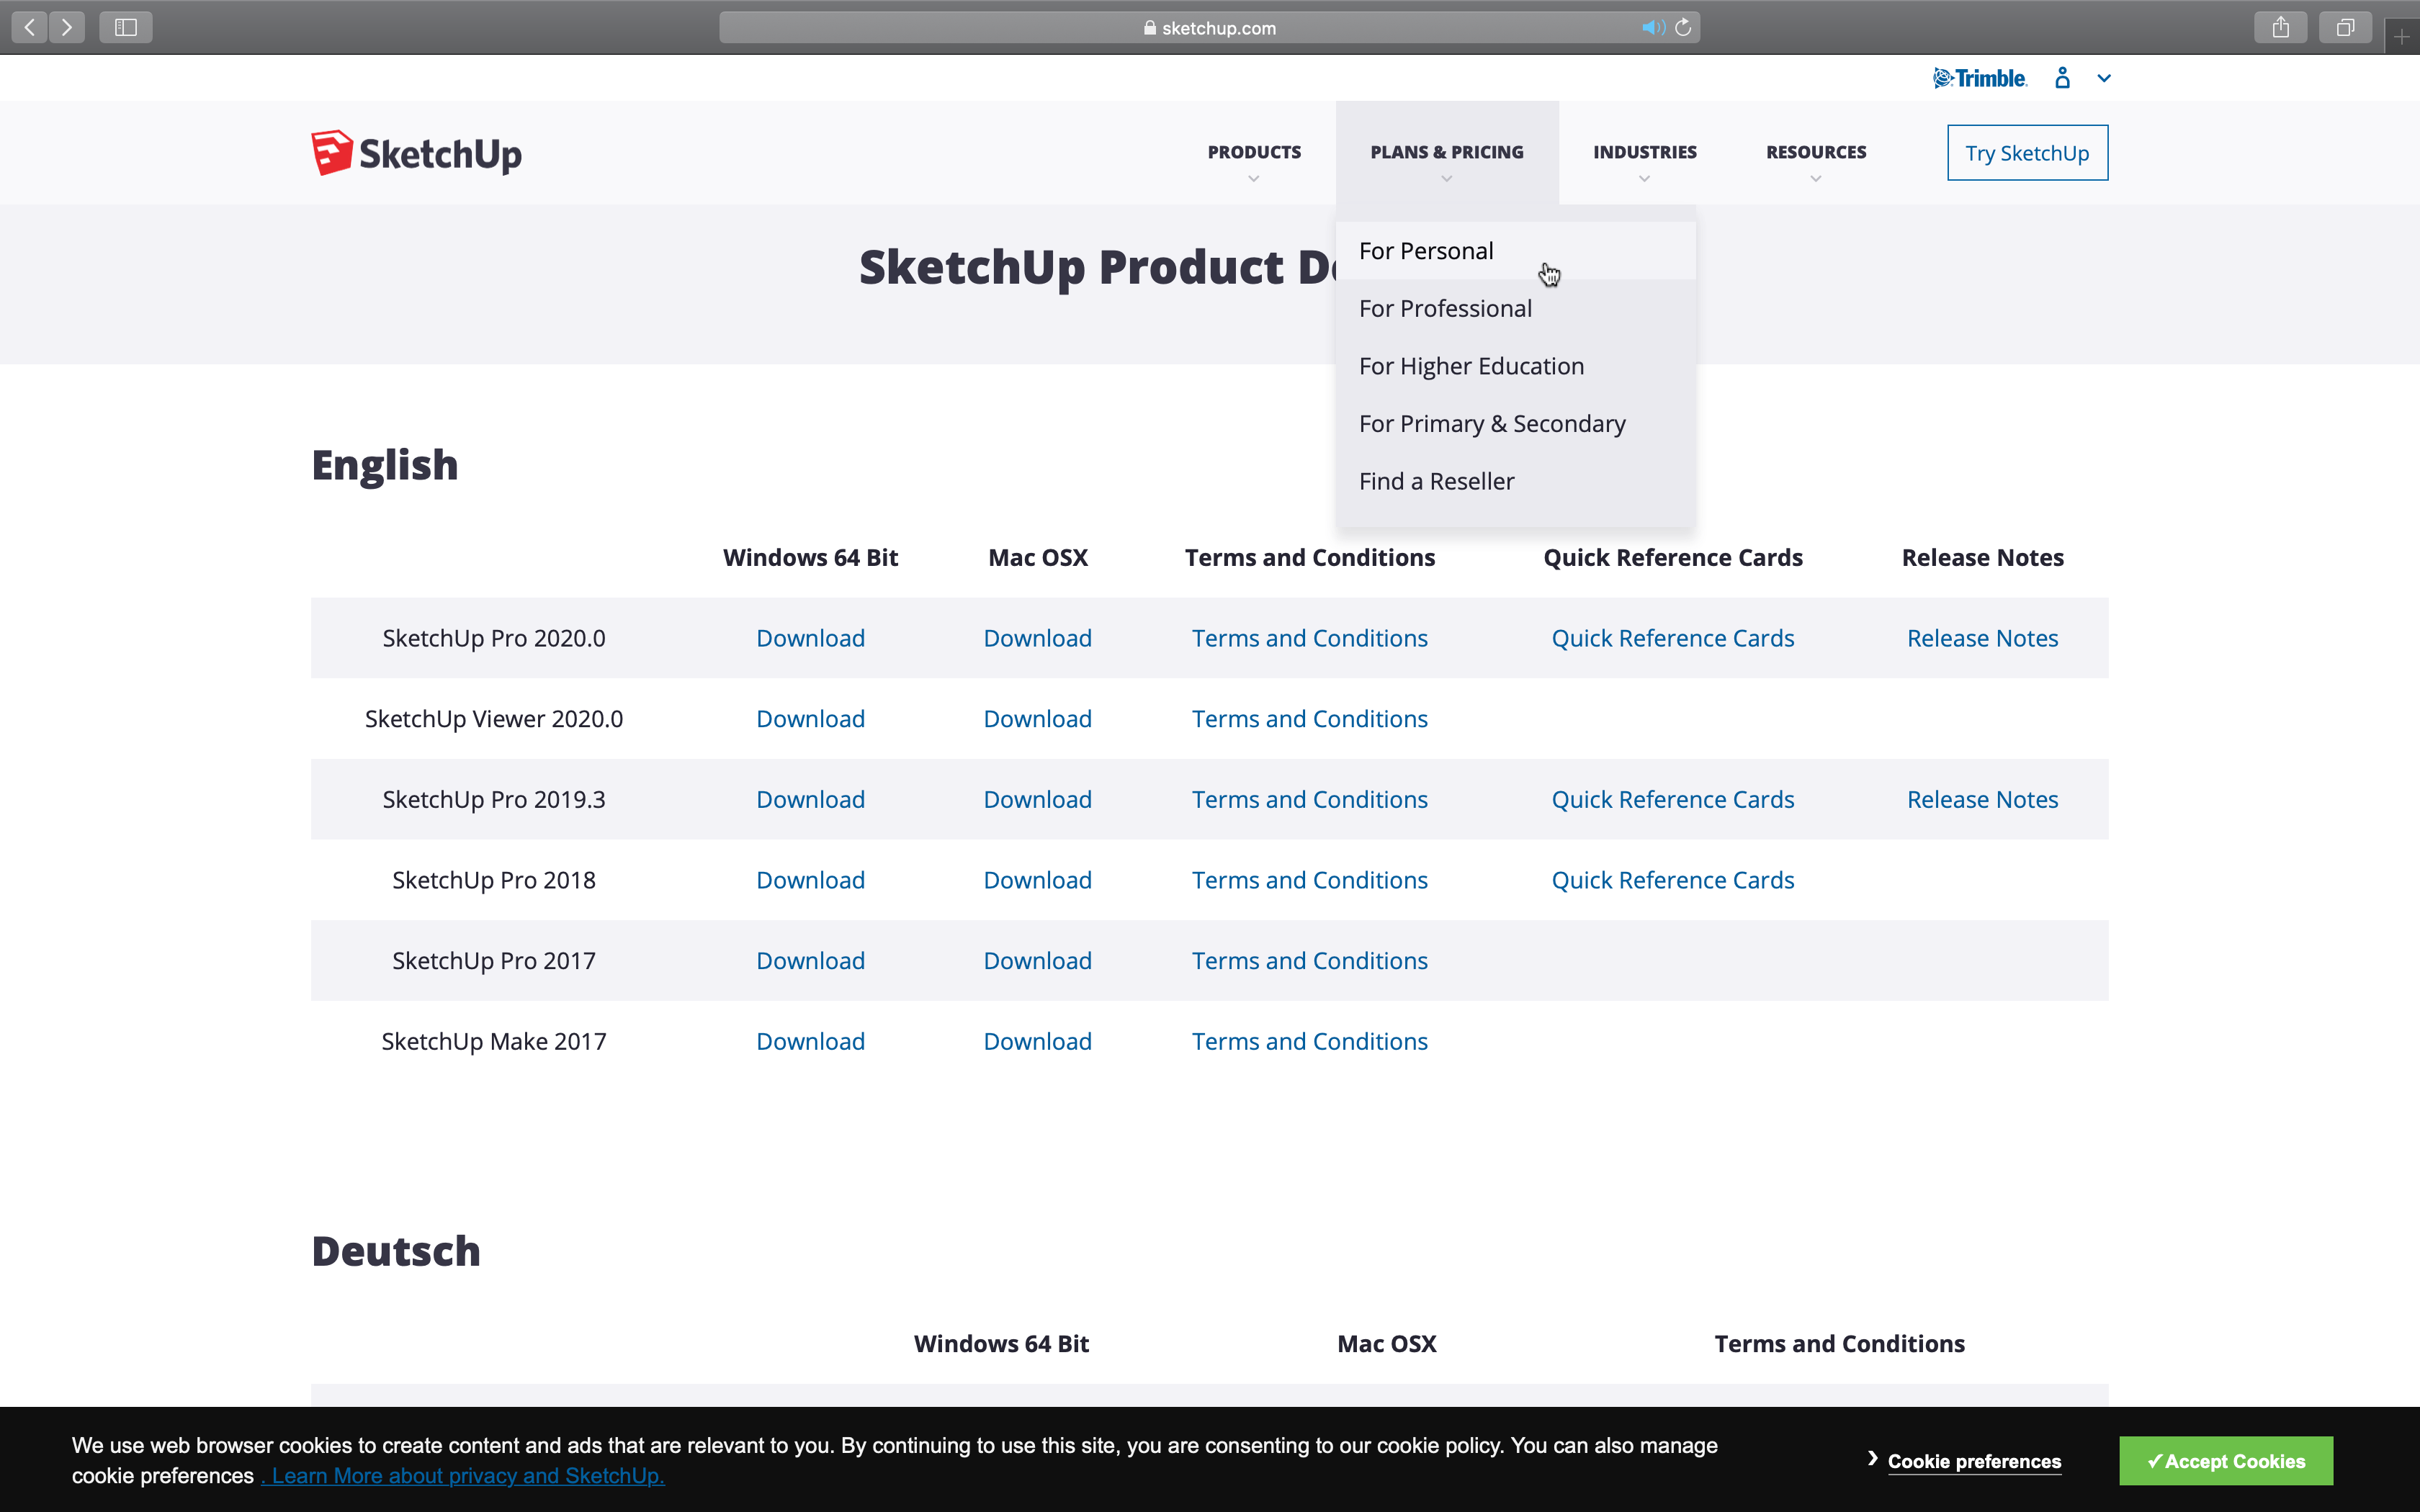Reload the page with refresh icon
This screenshot has width=2420, height=1512.
pyautogui.click(x=1683, y=28)
